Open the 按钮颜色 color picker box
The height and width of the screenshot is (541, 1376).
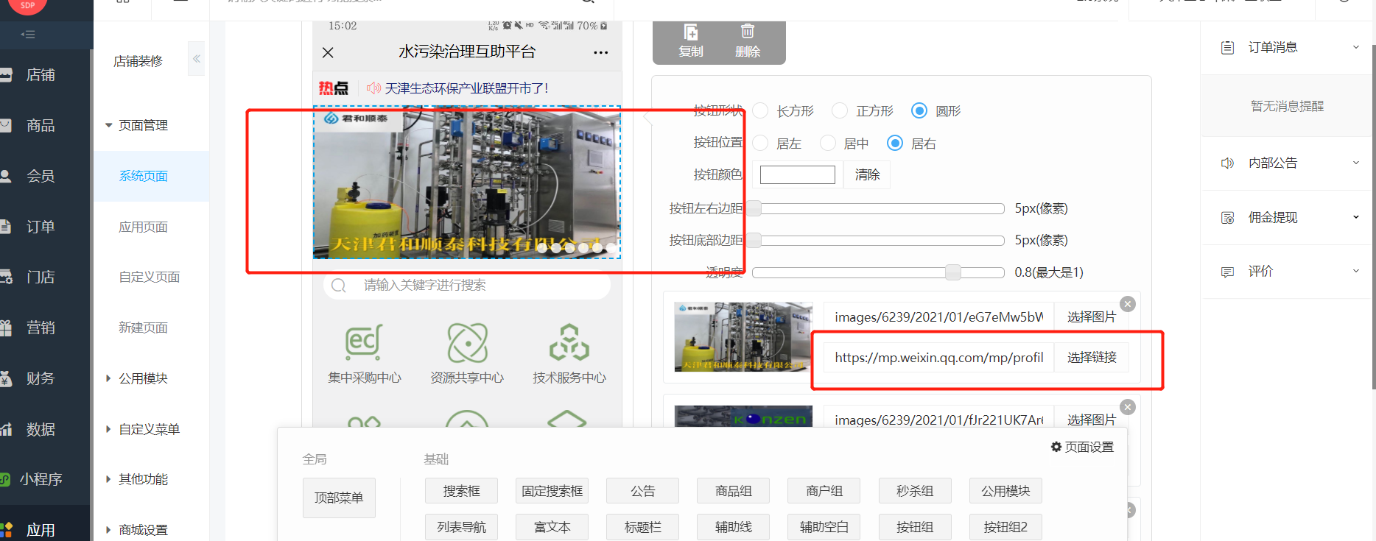[x=798, y=174]
